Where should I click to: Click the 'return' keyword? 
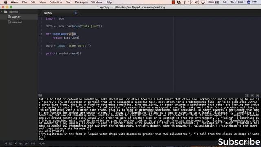(57, 38)
